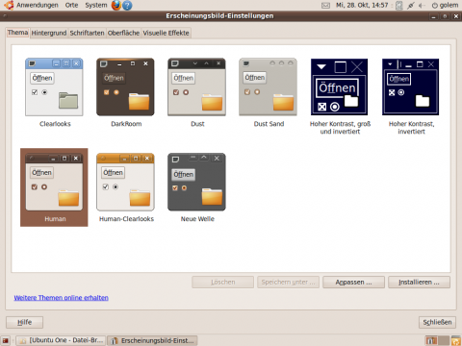462x346 pixels.
Task: Click the Speichern unter button
Action: [x=288, y=283]
